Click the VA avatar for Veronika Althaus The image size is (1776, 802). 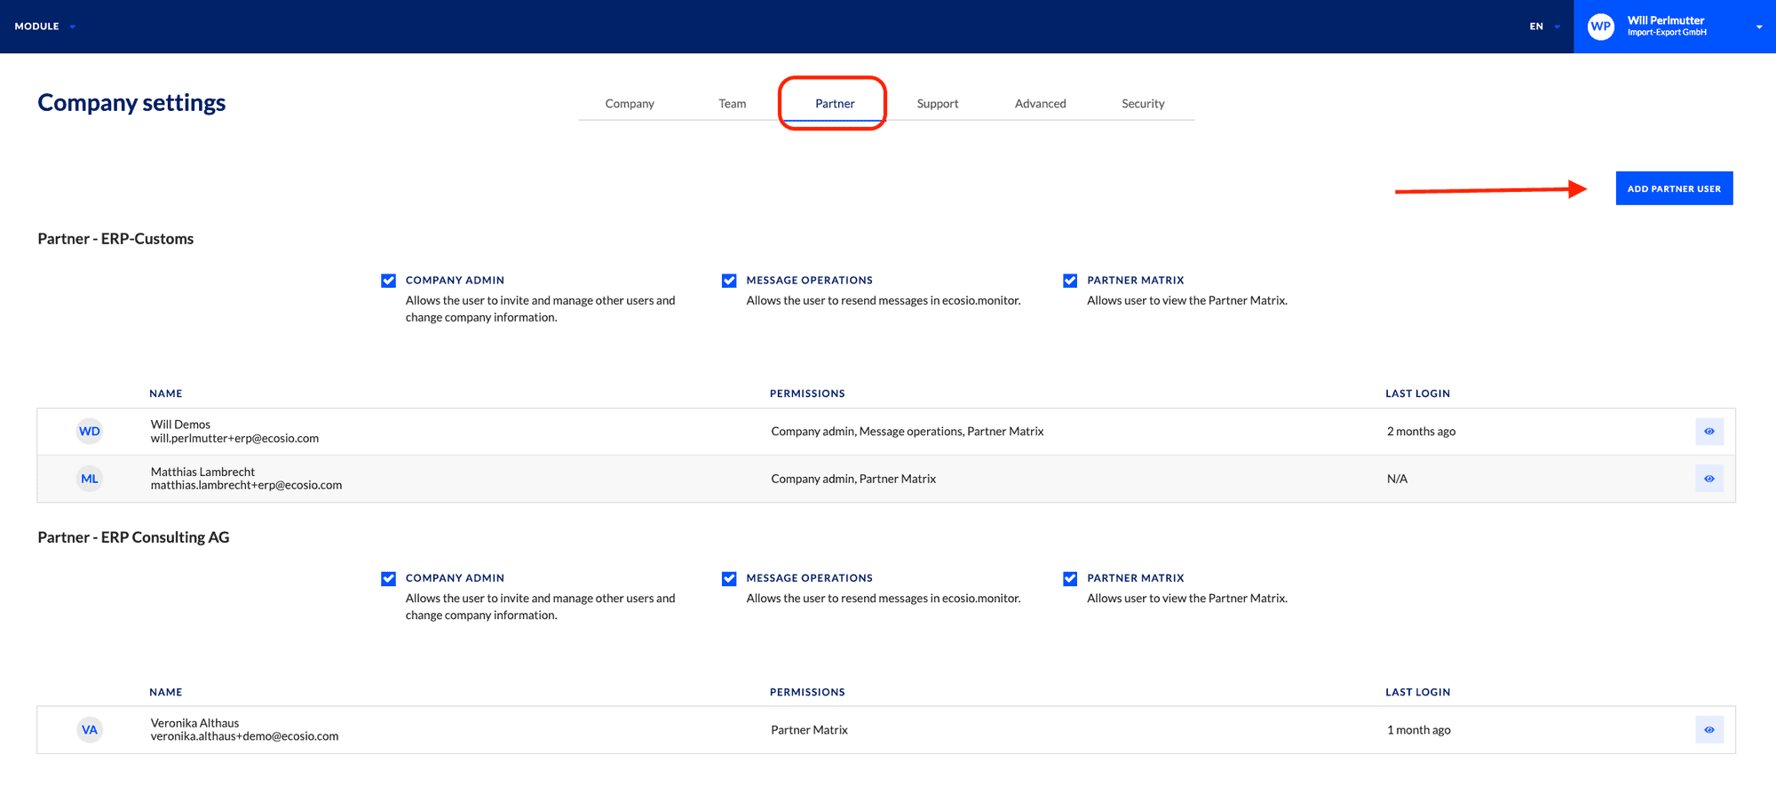(88, 729)
